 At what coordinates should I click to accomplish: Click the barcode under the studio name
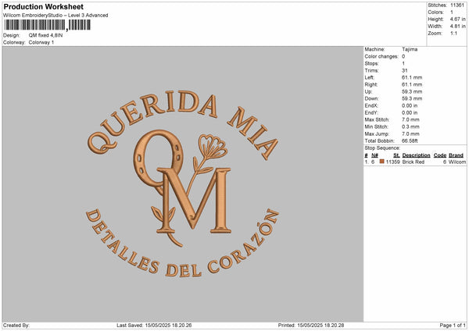(47, 25)
